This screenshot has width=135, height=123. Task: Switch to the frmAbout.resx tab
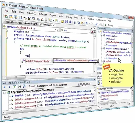point(14,22)
